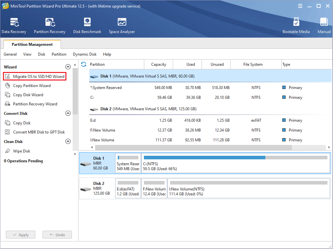Open the Dynamic Disk menu
333x249 pixels.
[x=85, y=54]
